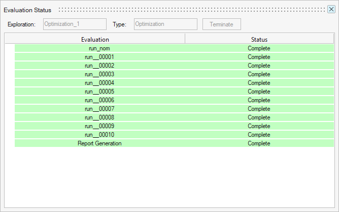
Task: Click the Complete status of run_nom
Action: (x=259, y=48)
